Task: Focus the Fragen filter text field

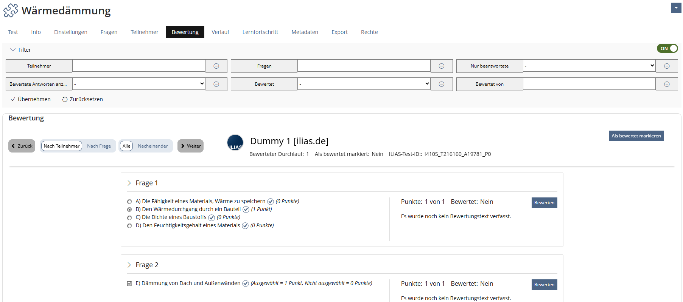Action: click(x=364, y=66)
